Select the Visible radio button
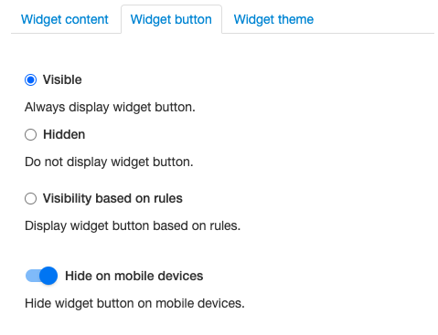This screenshot has height=335, width=438. [x=30, y=80]
